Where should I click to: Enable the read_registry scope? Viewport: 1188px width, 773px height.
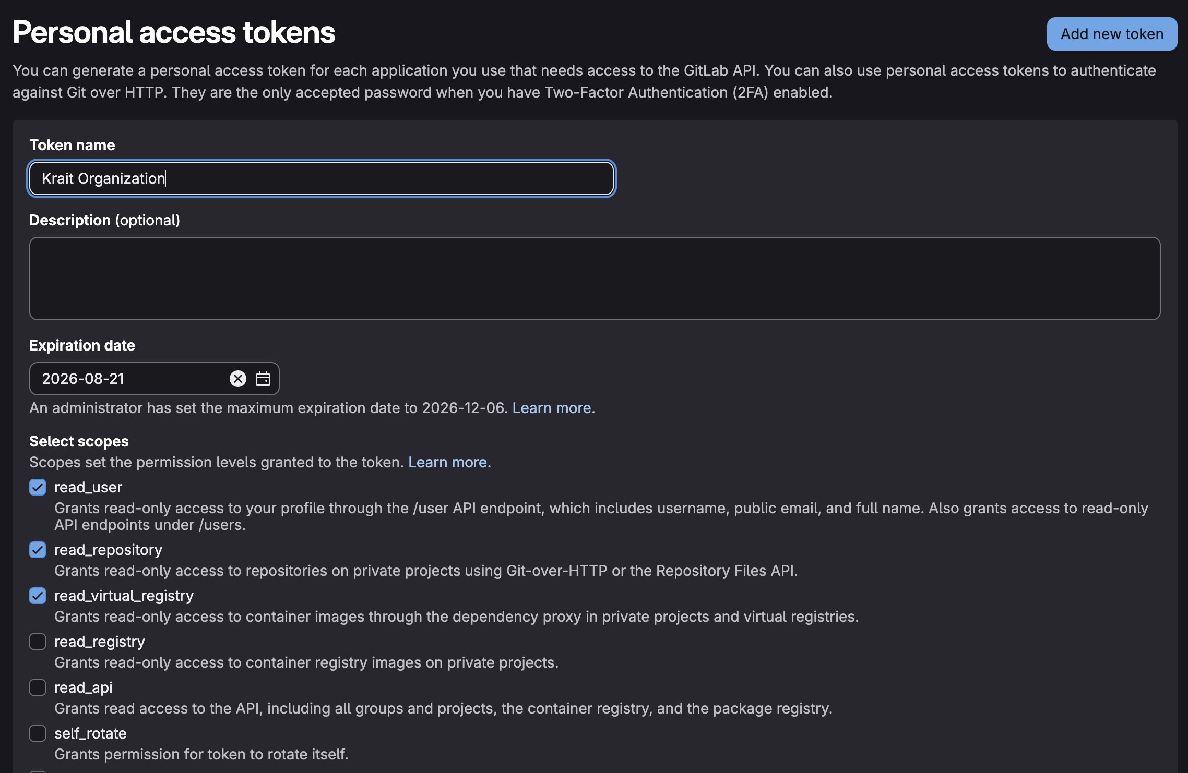37,642
